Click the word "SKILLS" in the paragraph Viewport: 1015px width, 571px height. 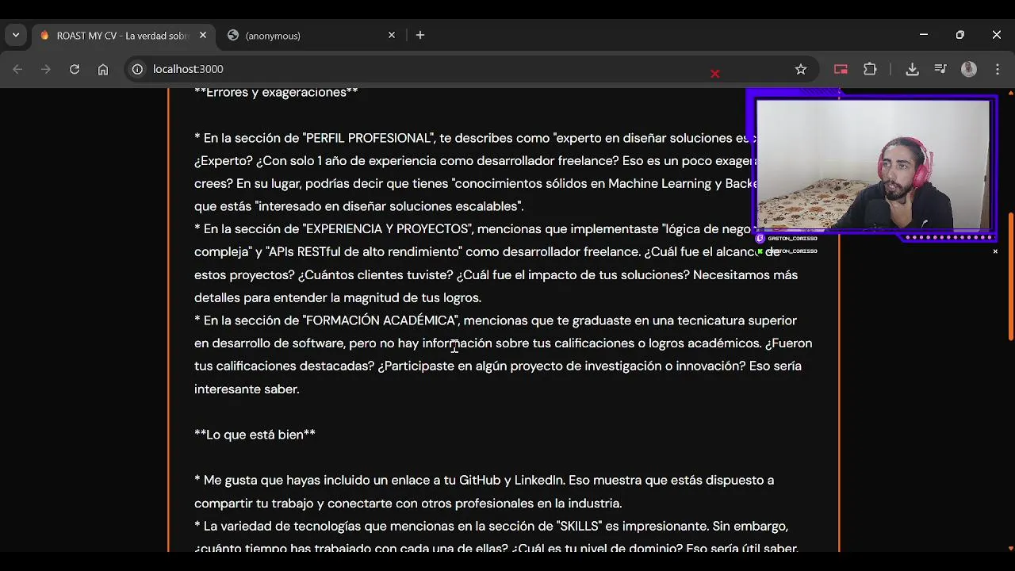pyautogui.click(x=580, y=526)
